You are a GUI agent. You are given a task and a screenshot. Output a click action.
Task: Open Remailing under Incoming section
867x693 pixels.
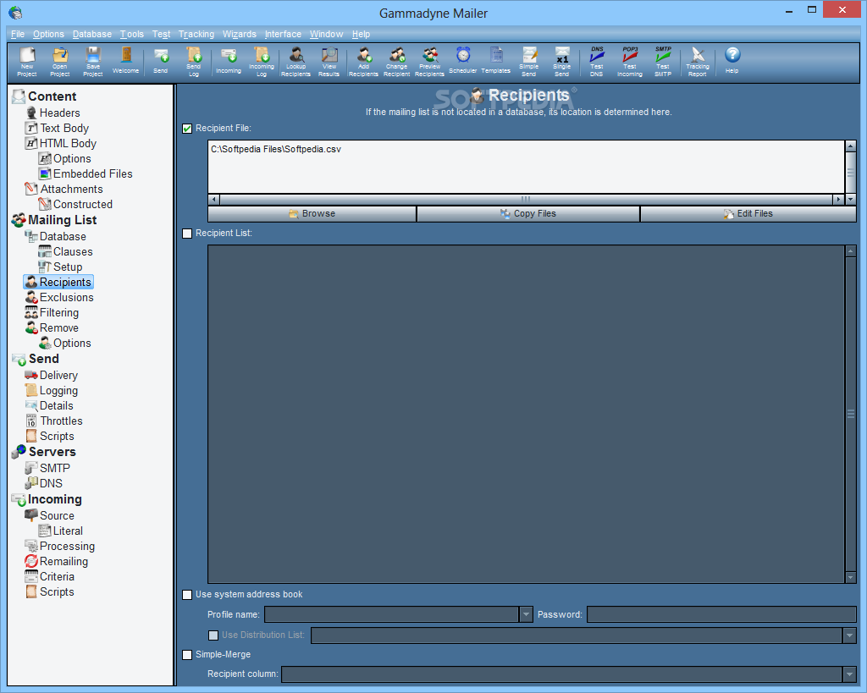pyautogui.click(x=64, y=562)
